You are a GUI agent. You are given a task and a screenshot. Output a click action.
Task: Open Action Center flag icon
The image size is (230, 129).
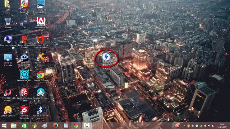pyautogui.click(x=209, y=126)
